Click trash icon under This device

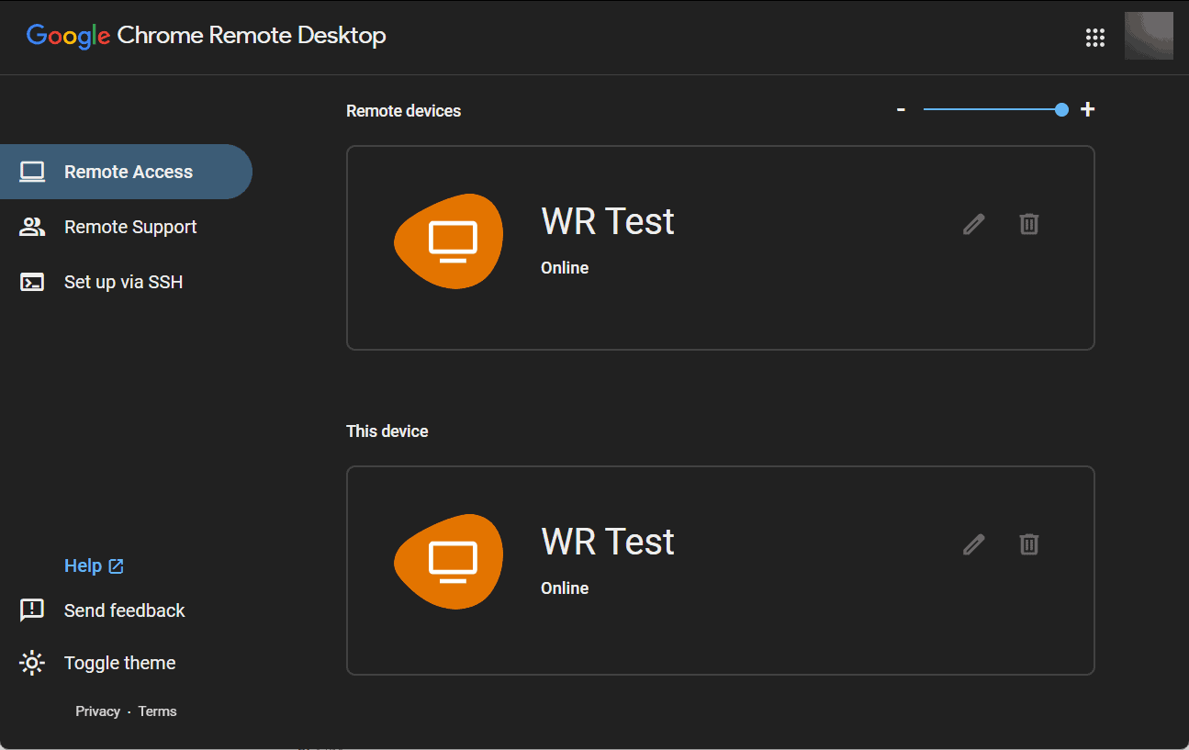click(1029, 544)
